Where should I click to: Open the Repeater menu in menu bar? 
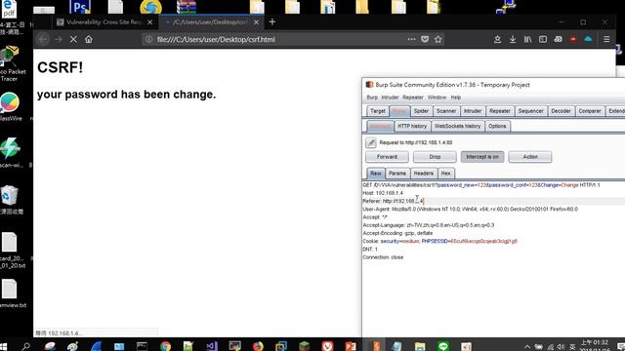413,97
